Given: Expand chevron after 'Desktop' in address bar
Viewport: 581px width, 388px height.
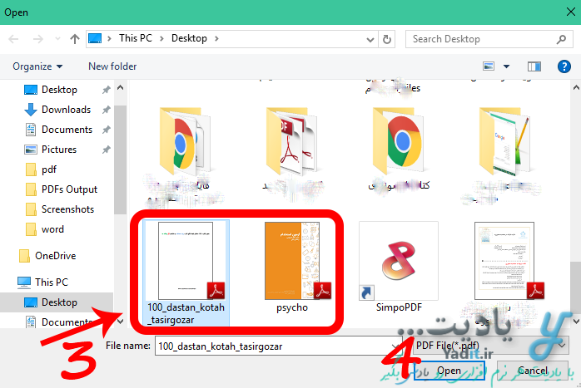Looking at the screenshot, I should [x=216, y=38].
